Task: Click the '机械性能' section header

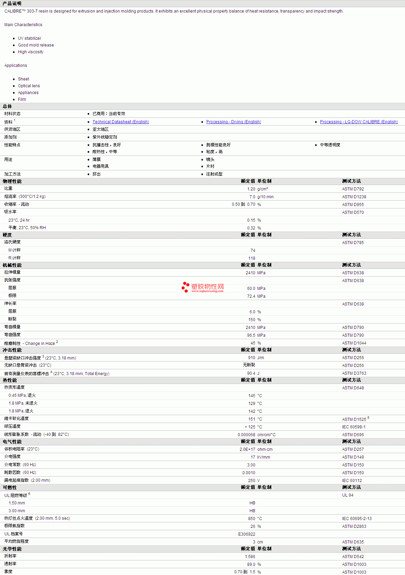Action: click(12, 265)
